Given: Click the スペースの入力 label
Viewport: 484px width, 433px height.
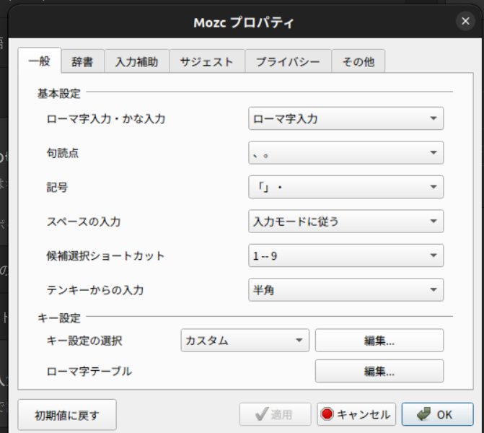Looking at the screenshot, I should point(84,222).
